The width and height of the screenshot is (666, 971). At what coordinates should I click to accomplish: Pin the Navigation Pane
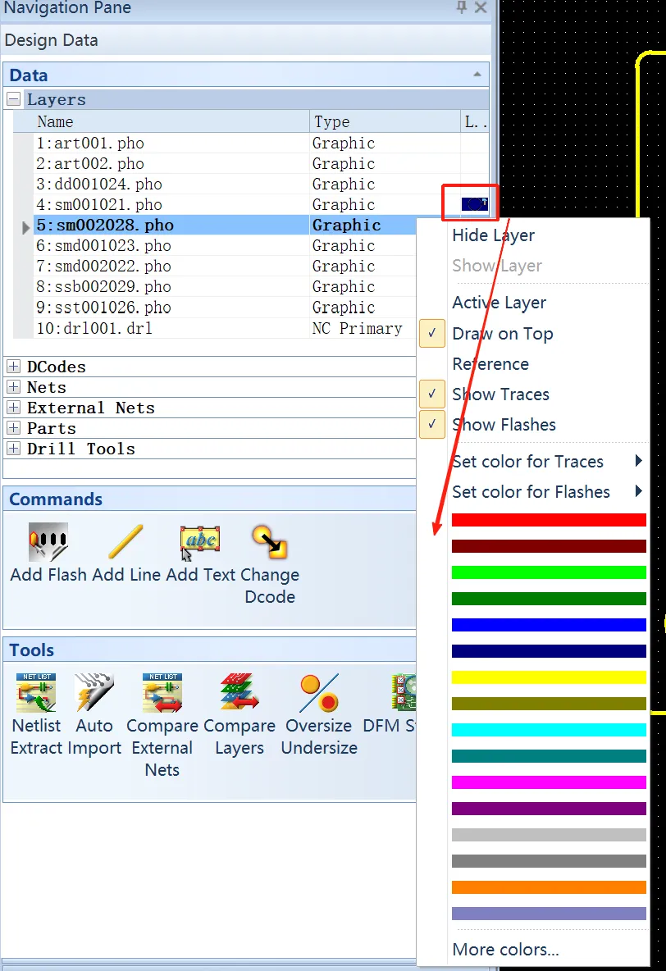coord(462,7)
